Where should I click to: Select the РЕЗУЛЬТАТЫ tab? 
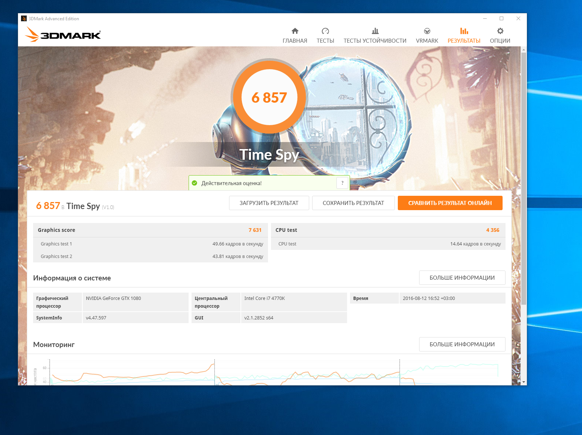tap(464, 41)
